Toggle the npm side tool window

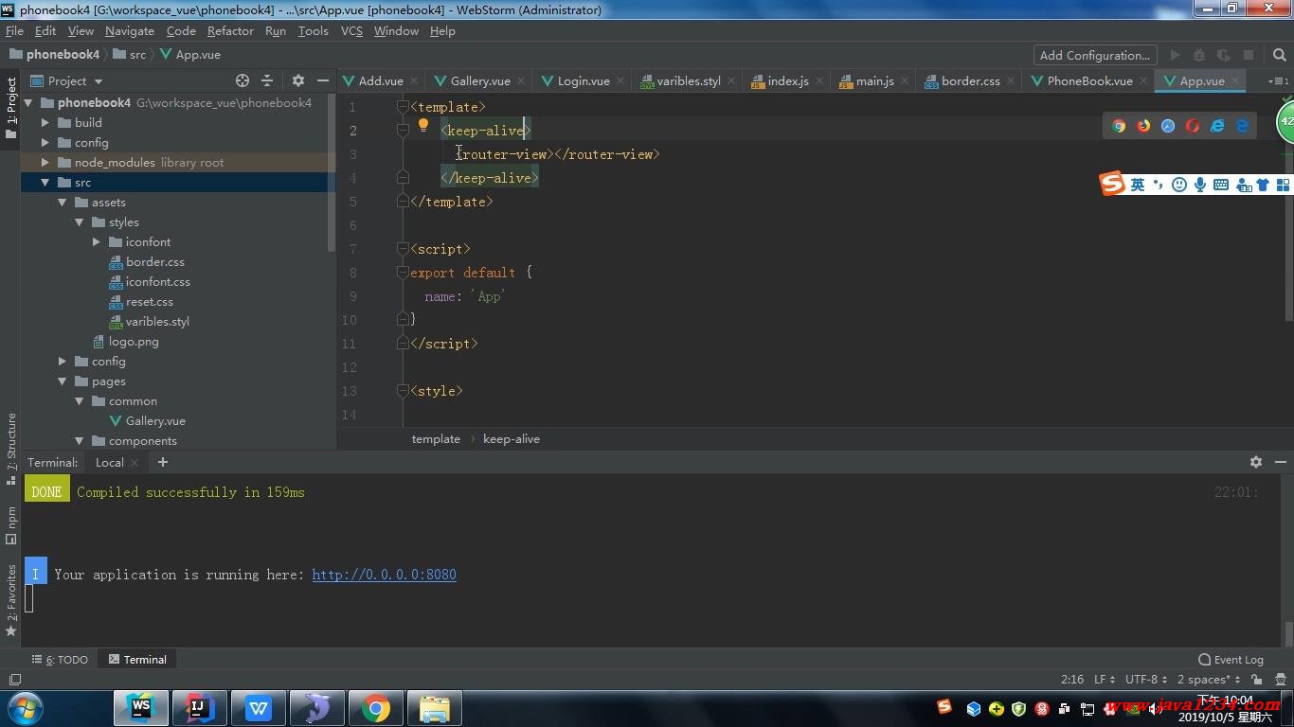tap(10, 524)
